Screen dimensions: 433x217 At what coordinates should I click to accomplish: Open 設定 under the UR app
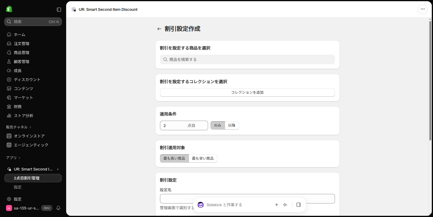tap(33, 187)
